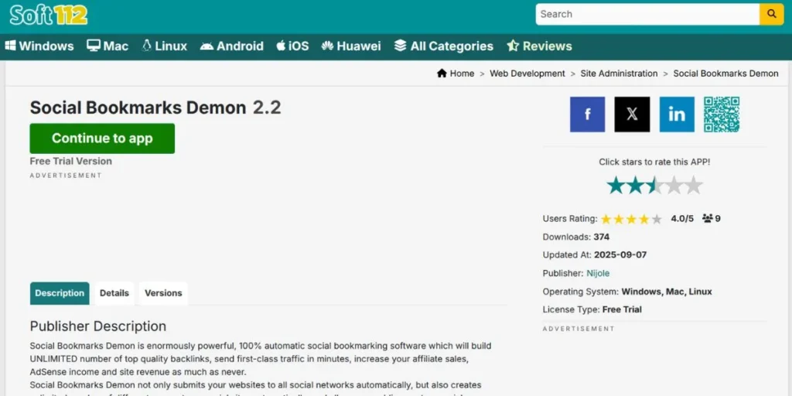Share on LinkedIn icon
The image size is (792, 396).
tap(677, 114)
